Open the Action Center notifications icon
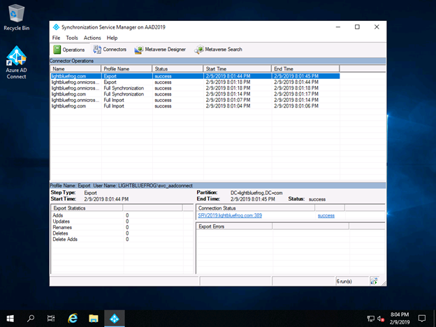Image resolution: width=436 pixels, height=327 pixels. [x=422, y=319]
